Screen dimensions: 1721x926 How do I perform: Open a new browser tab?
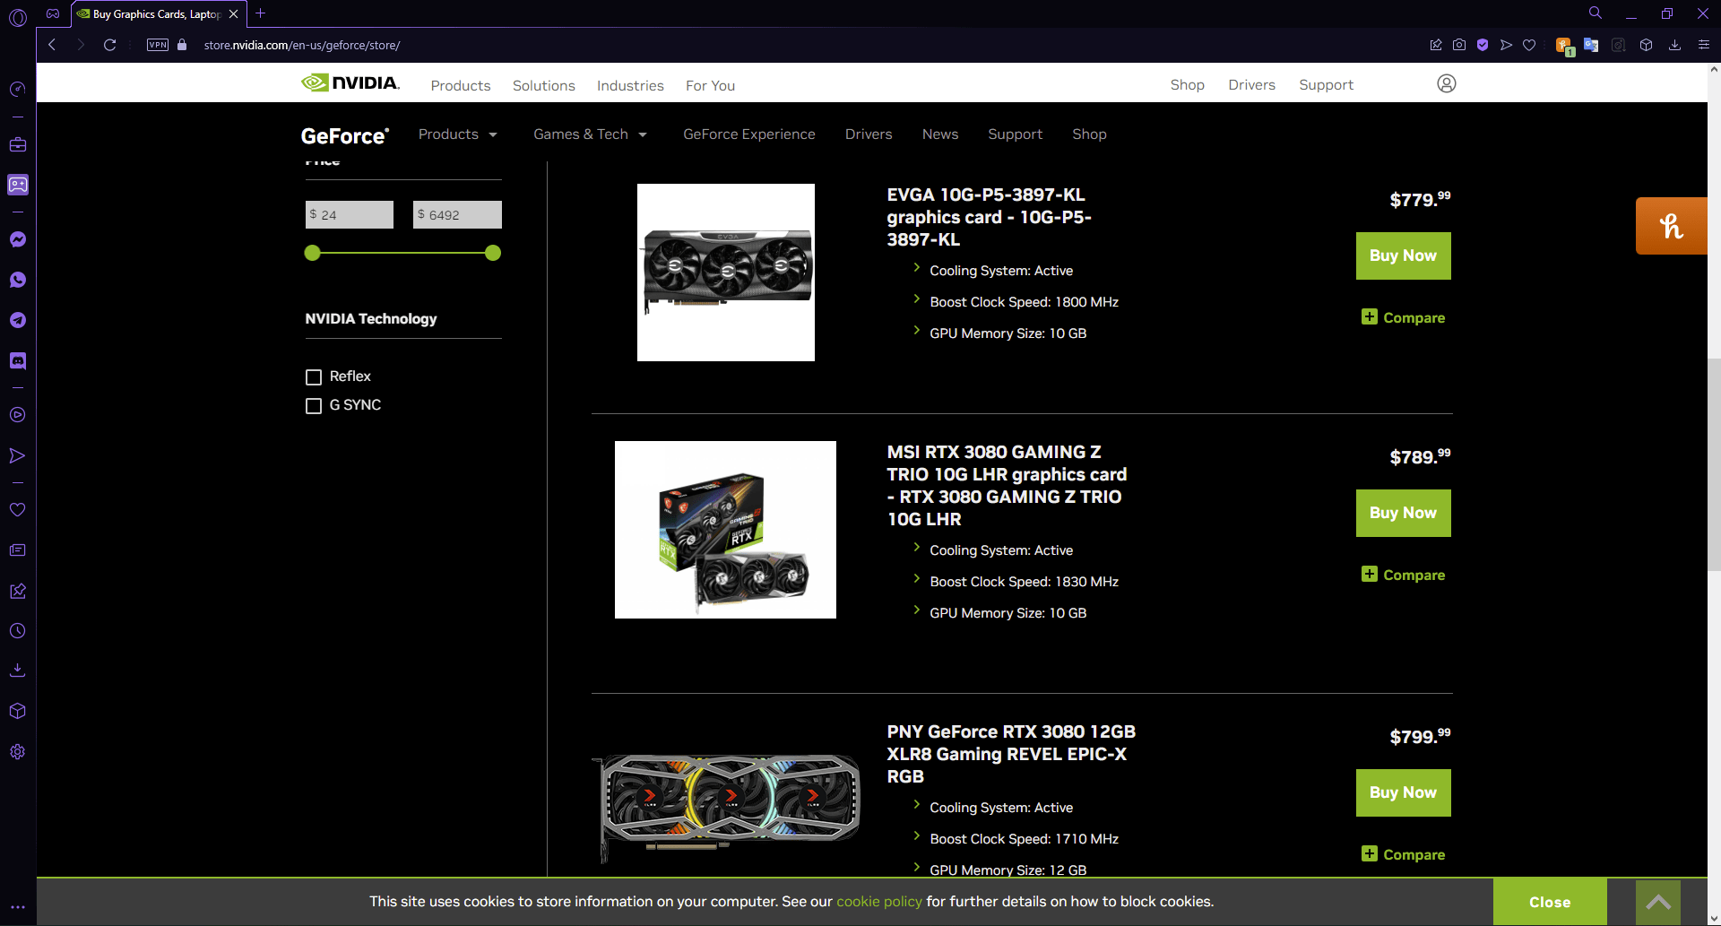pyautogui.click(x=260, y=13)
